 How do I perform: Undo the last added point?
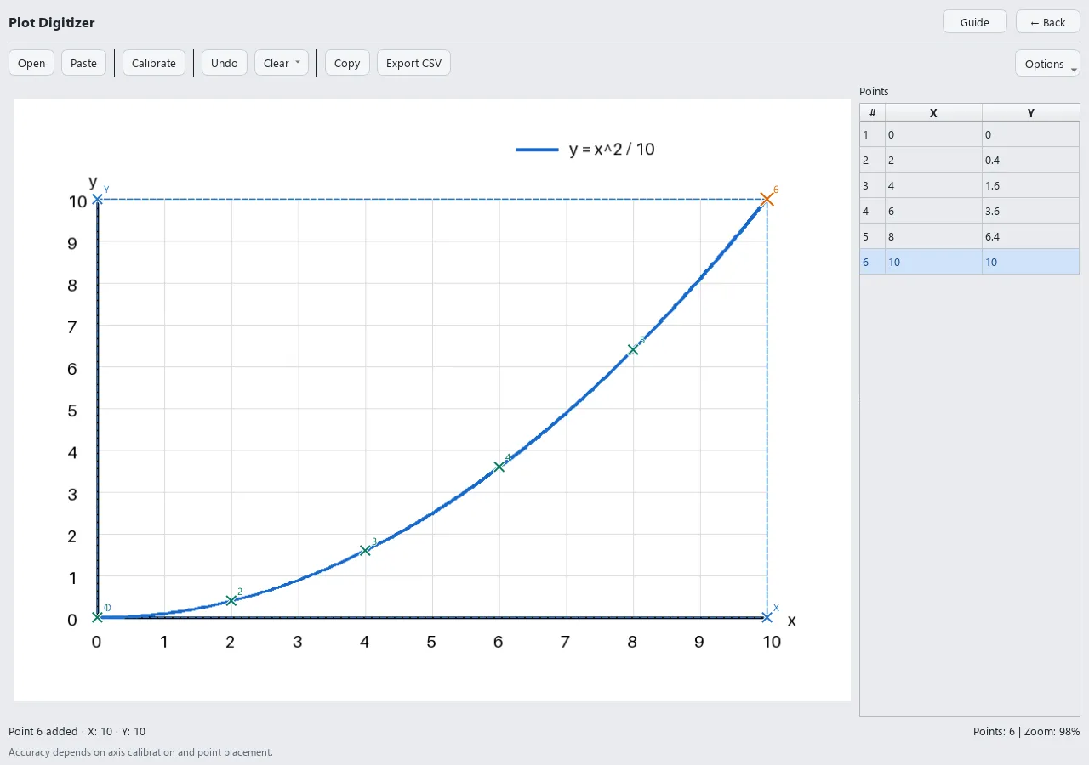tap(225, 63)
